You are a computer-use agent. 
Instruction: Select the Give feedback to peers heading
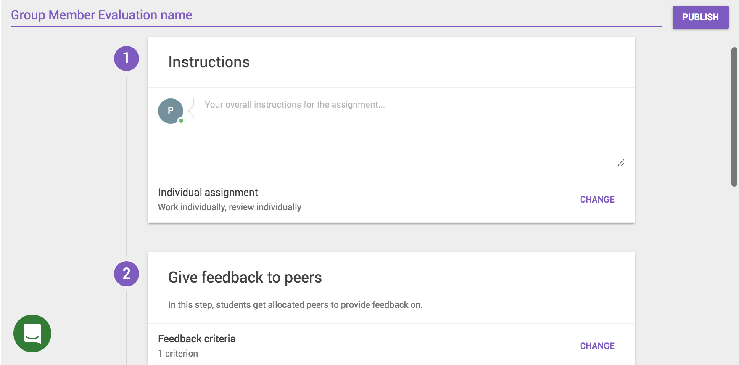pos(245,278)
